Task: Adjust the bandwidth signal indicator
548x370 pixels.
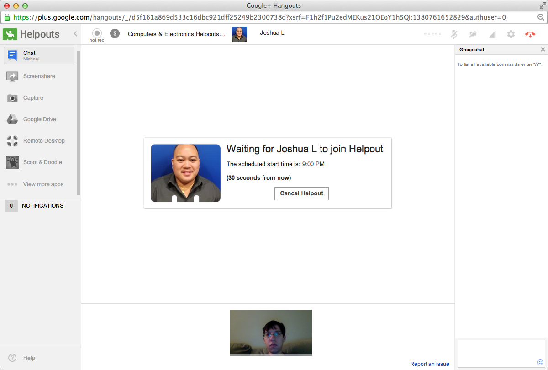Action: tap(492, 34)
